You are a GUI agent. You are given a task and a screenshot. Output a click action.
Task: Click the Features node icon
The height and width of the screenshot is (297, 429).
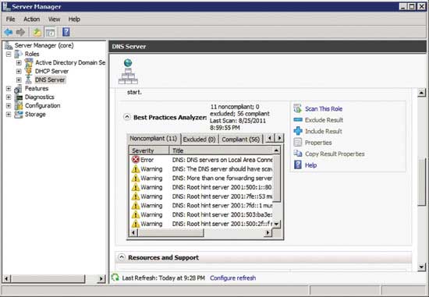[x=19, y=89]
